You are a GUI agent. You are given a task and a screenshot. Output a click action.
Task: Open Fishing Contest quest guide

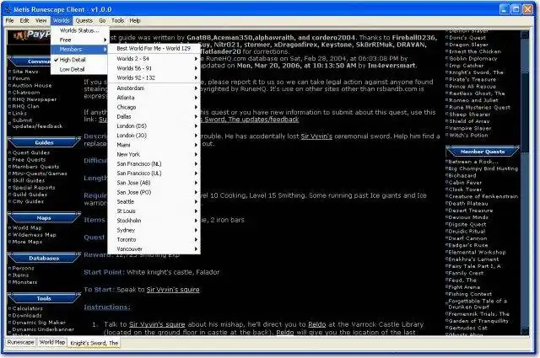(470, 294)
